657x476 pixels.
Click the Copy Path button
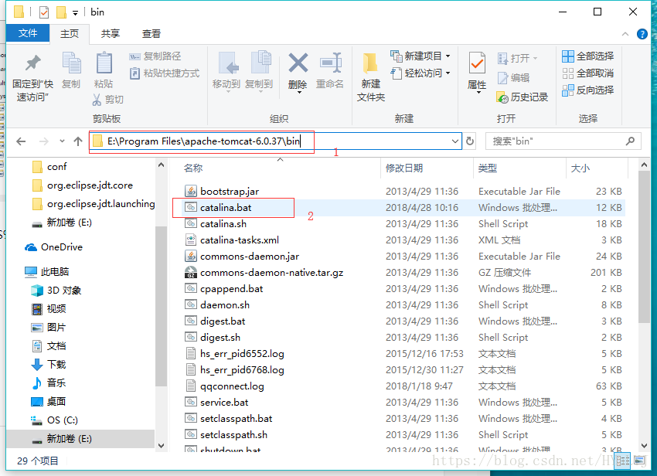155,56
